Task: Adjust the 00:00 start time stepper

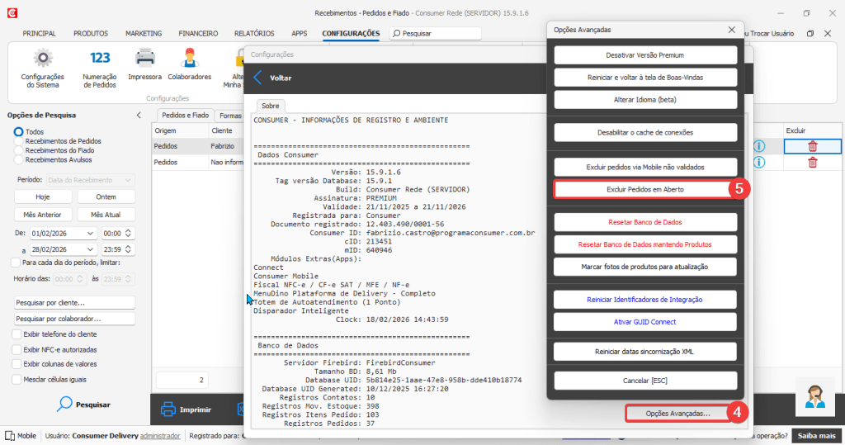Action: tap(128, 233)
